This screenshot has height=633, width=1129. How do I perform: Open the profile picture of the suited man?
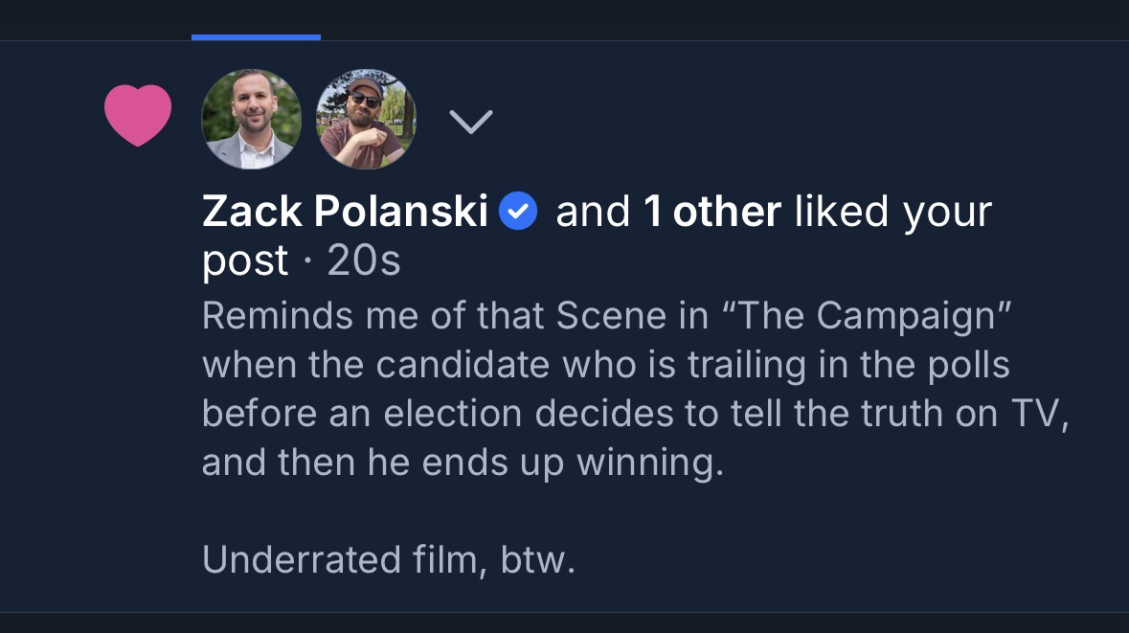[x=251, y=120]
